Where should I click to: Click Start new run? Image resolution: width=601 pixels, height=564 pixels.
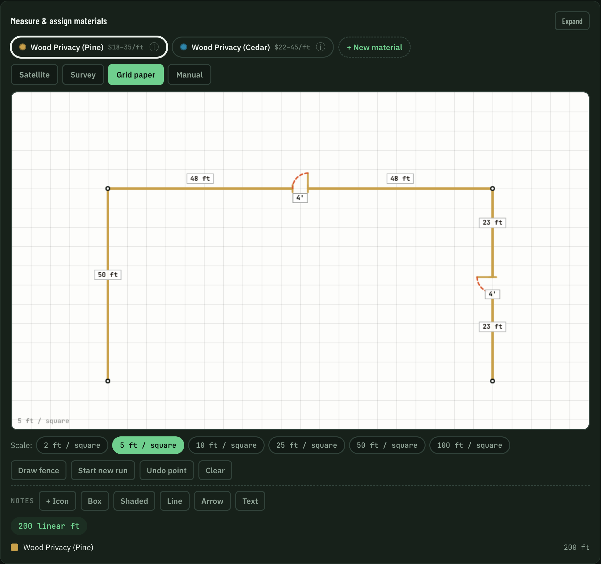(x=103, y=470)
